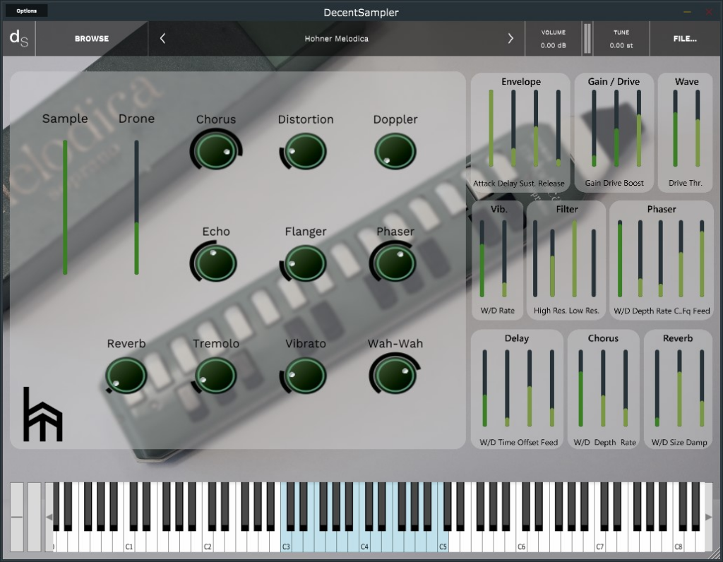Play the C6 key on the keyboard
Screen dimensions: 723x562
(x=521, y=540)
